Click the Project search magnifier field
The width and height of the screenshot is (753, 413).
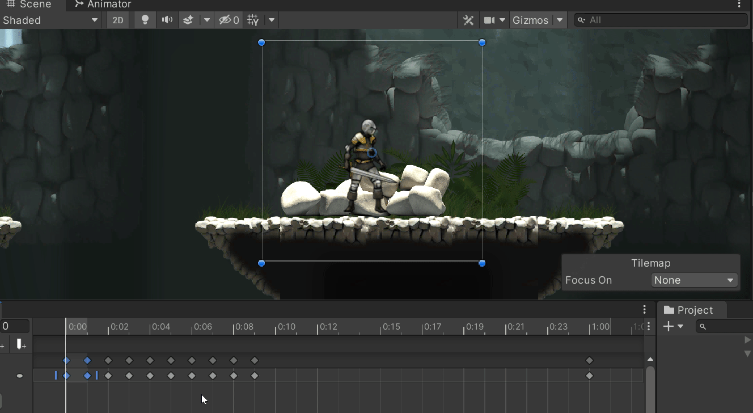tap(724, 326)
